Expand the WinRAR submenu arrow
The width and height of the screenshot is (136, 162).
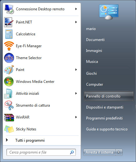coord(76,117)
